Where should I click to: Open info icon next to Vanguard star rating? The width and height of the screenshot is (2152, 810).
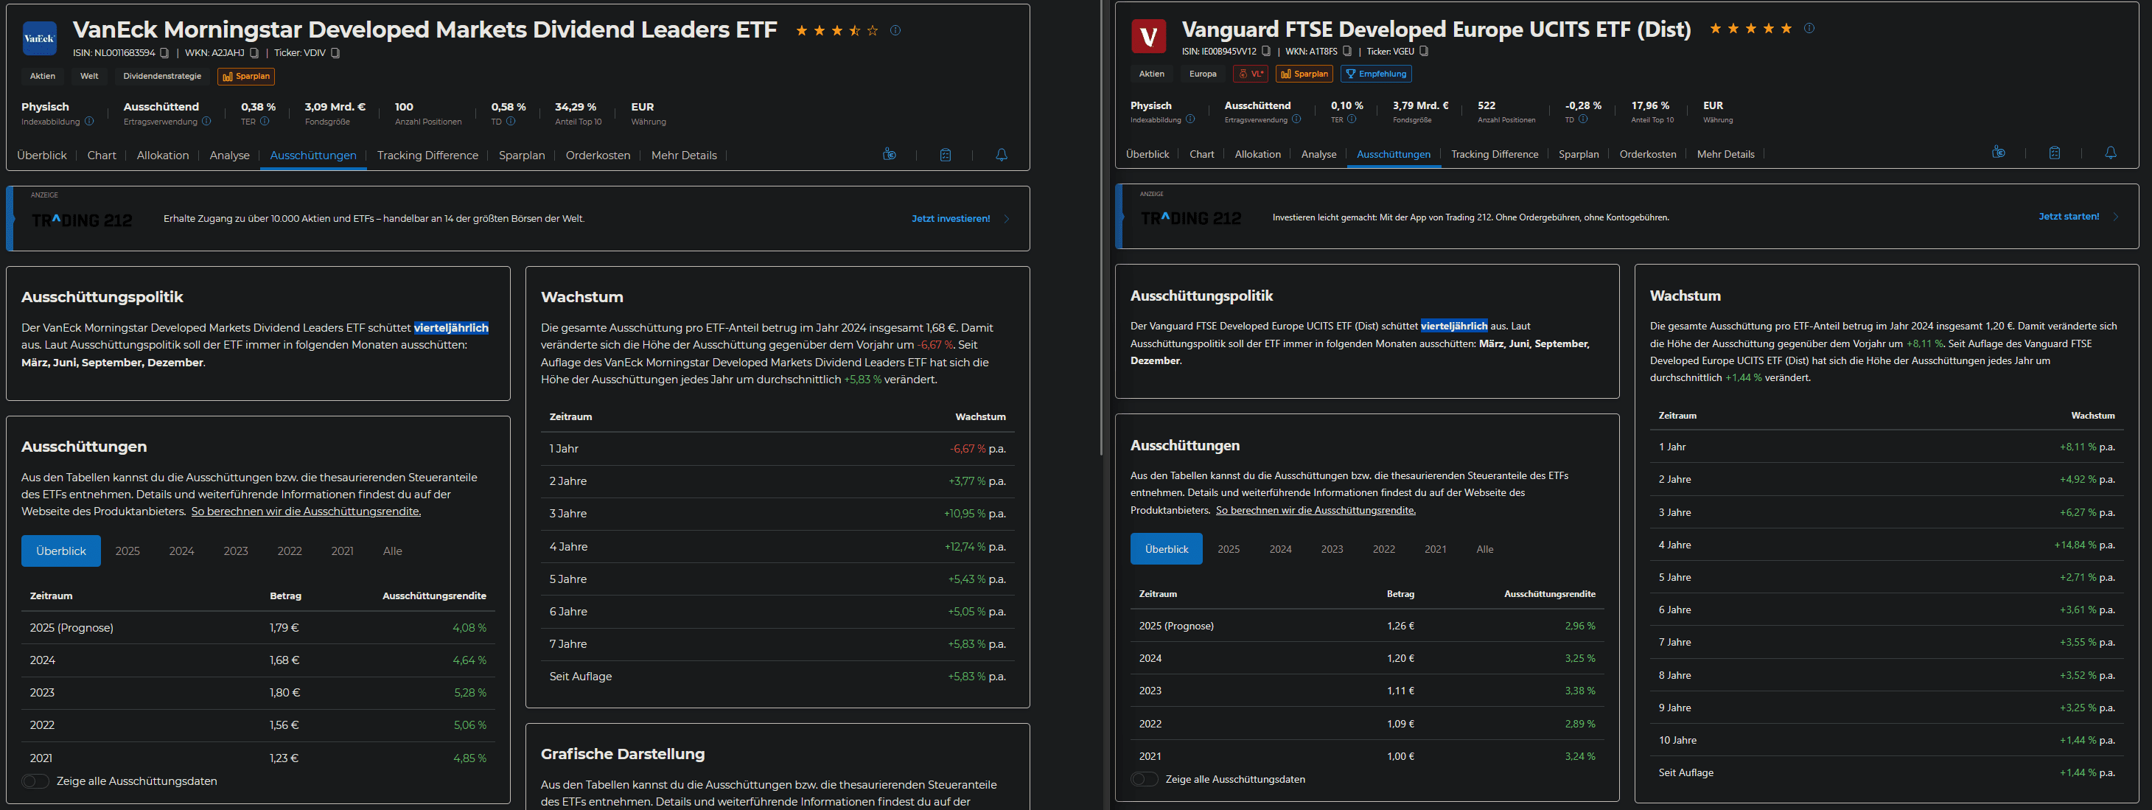(1809, 29)
